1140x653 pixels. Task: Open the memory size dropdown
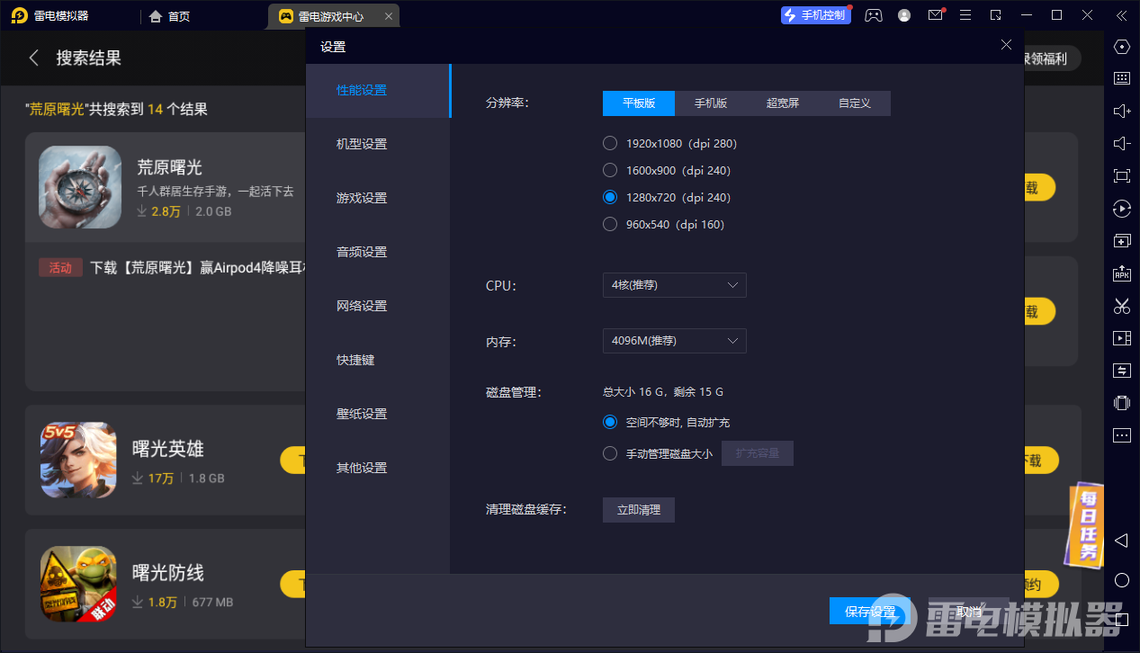tap(674, 340)
